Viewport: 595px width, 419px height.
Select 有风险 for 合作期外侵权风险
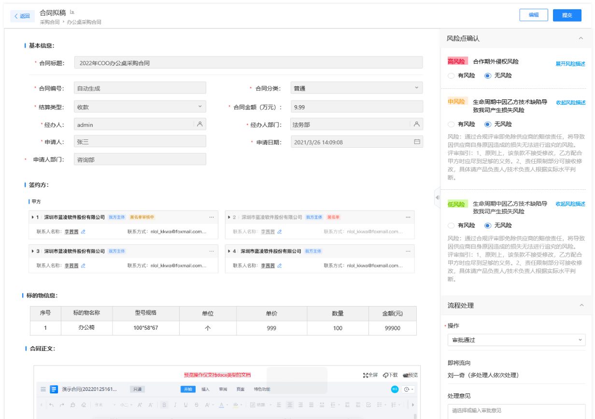(451, 76)
